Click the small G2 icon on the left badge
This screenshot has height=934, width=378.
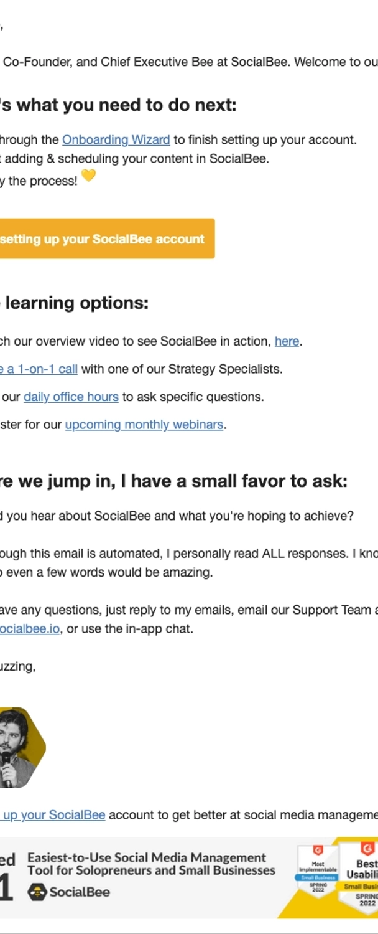pyautogui.click(x=317, y=849)
